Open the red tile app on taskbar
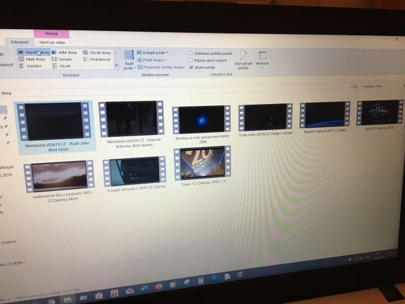Viewport: 405px width, 304px height. pos(114,293)
